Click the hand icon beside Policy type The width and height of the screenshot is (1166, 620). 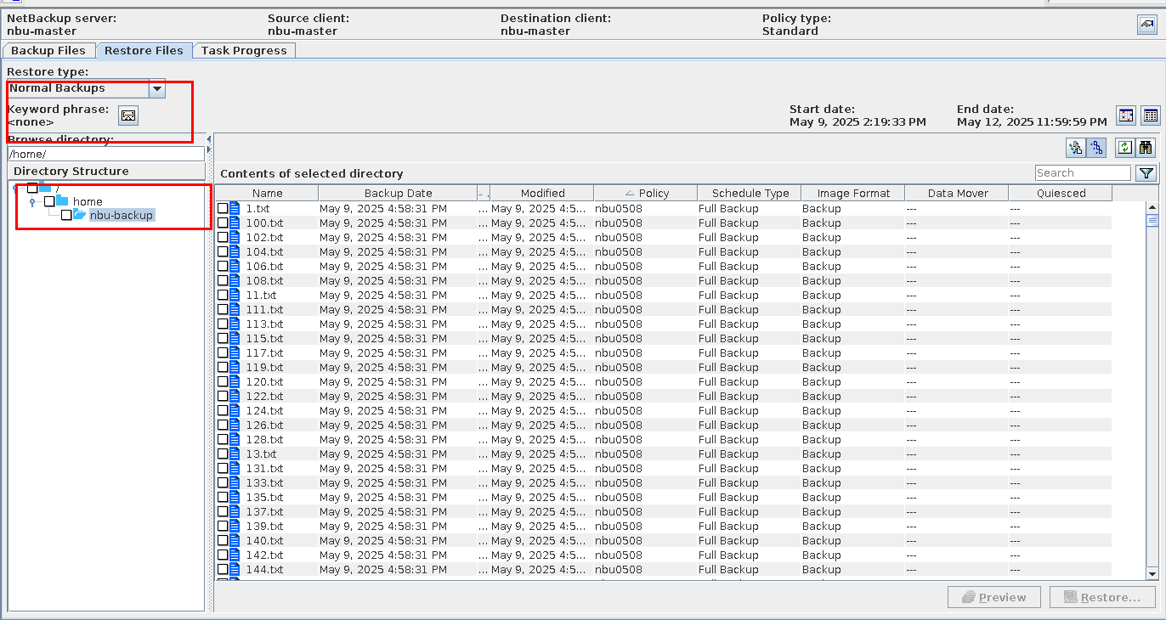coord(1146,25)
